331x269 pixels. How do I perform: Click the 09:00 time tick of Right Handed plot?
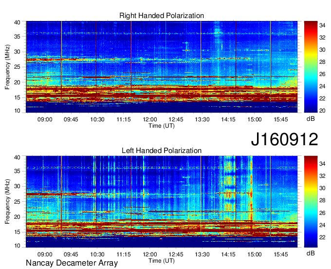(45, 119)
